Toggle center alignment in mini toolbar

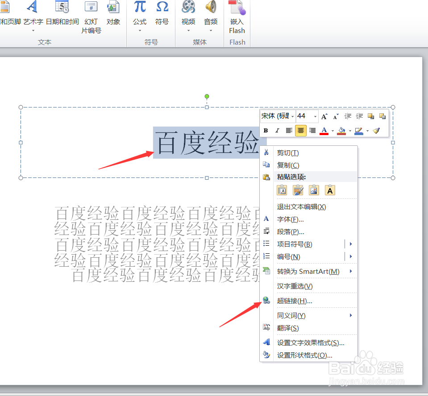(x=300, y=131)
